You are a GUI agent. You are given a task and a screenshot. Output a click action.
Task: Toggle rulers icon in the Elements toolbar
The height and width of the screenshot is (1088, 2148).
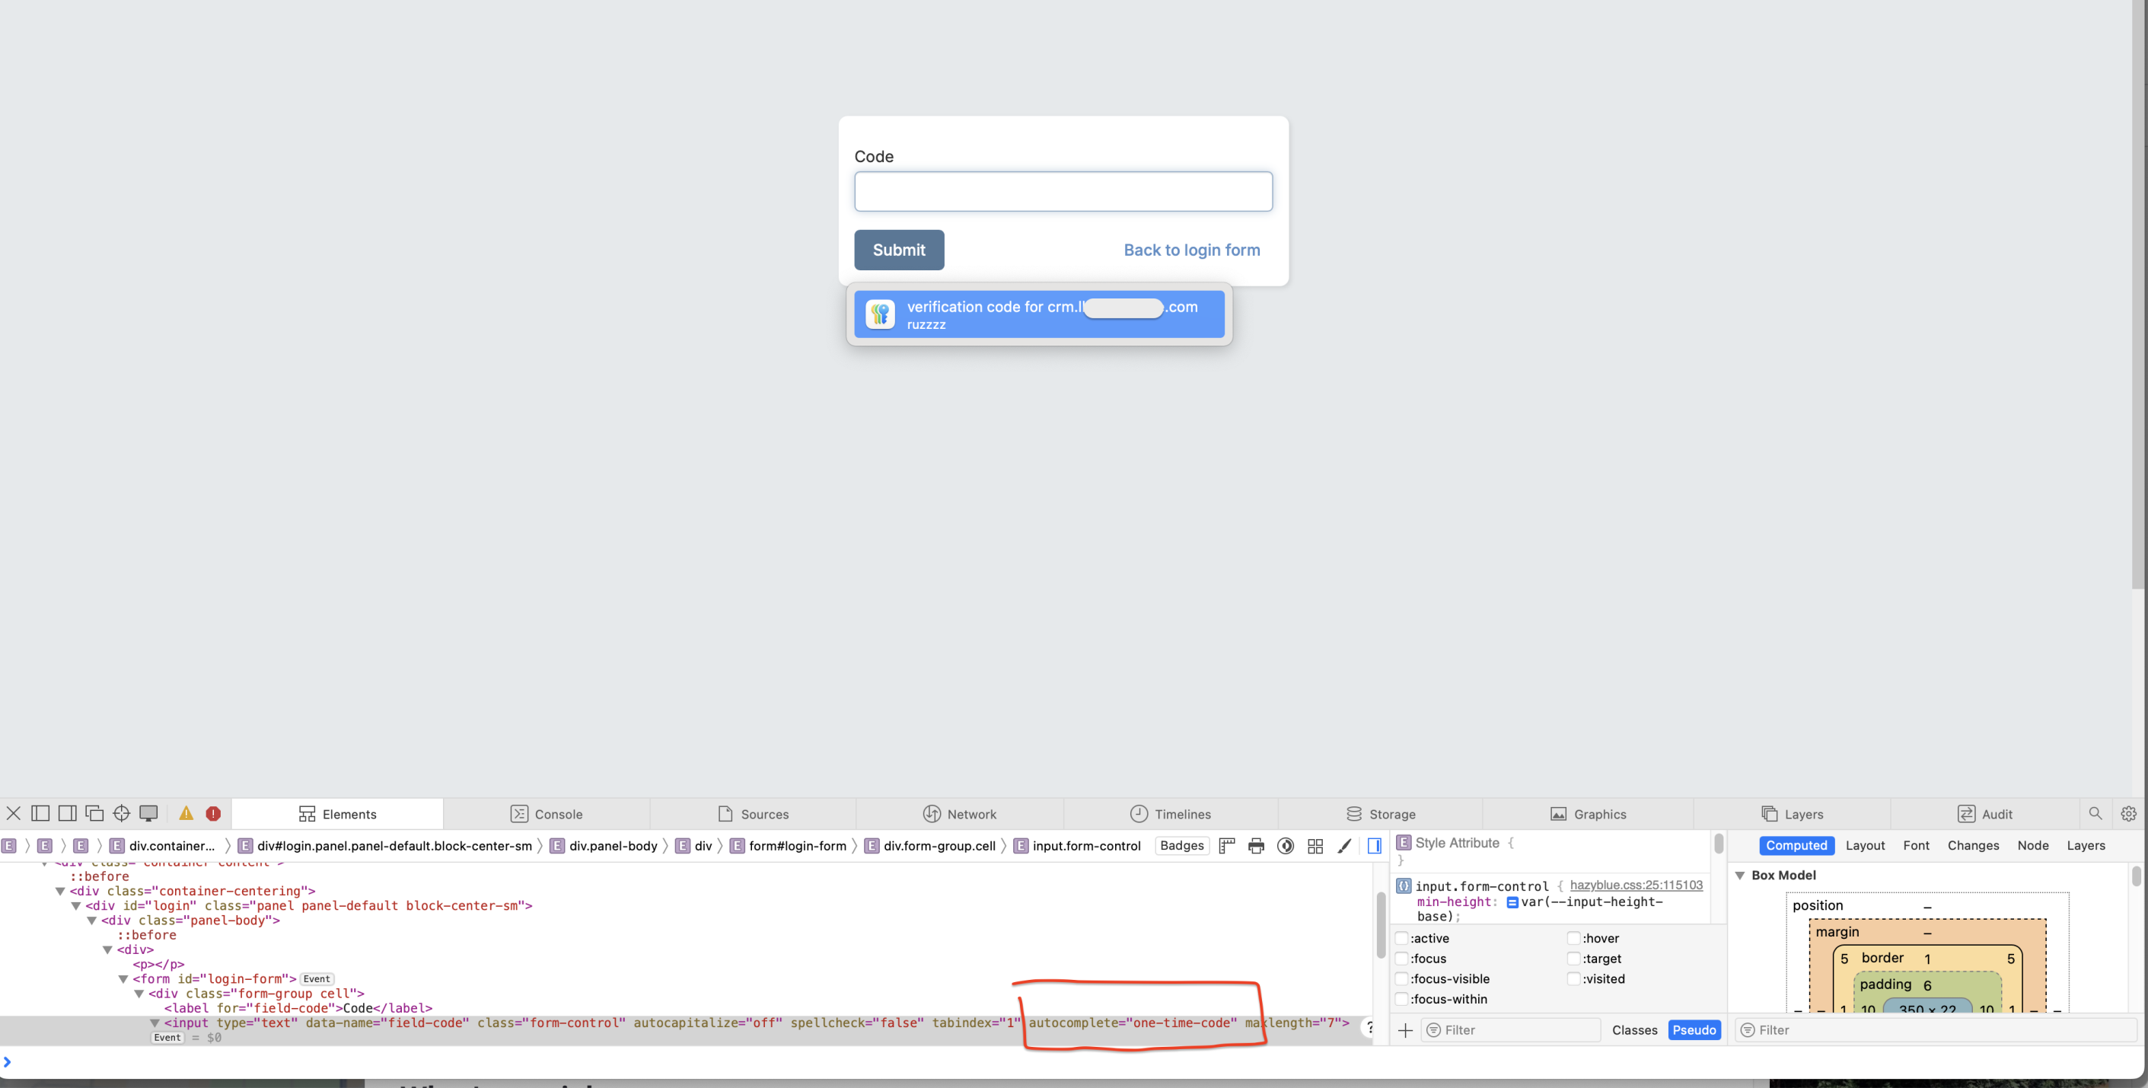click(1226, 846)
